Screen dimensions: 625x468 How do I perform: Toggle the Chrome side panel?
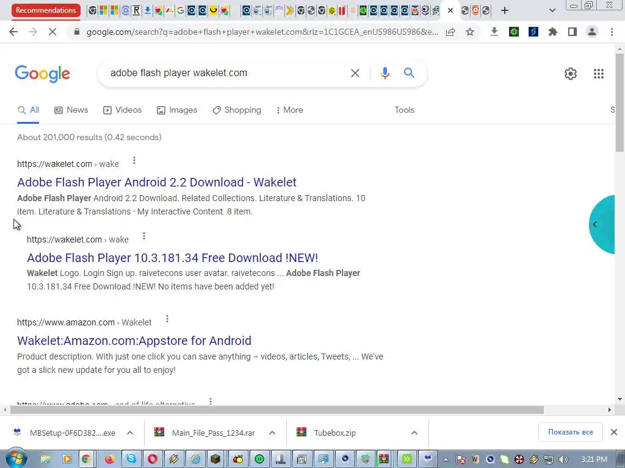(573, 32)
